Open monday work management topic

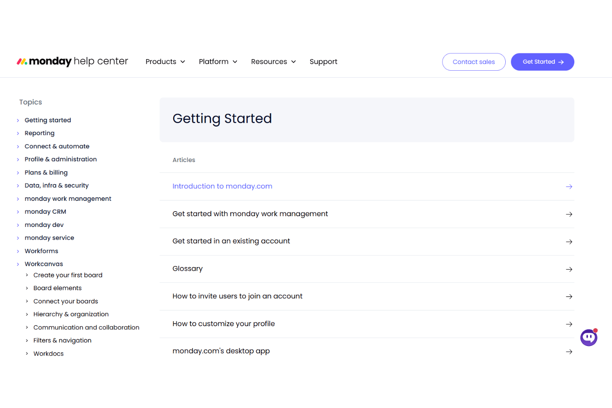coord(68,199)
